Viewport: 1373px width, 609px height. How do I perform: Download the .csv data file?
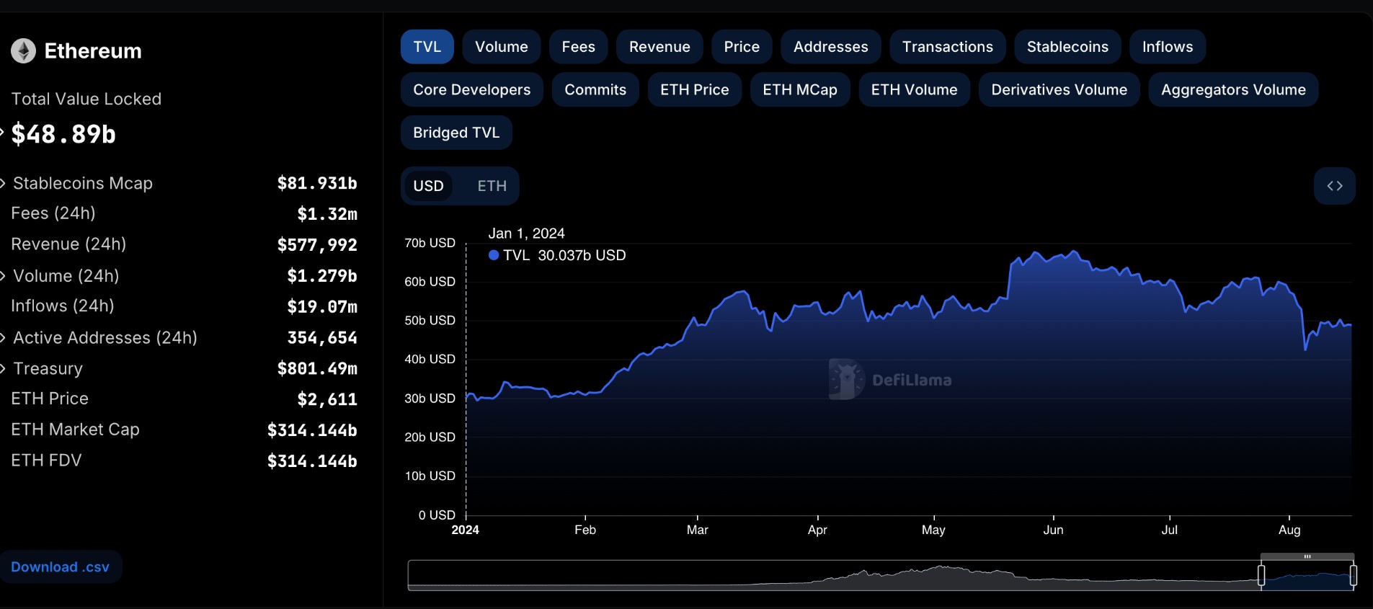coord(61,567)
